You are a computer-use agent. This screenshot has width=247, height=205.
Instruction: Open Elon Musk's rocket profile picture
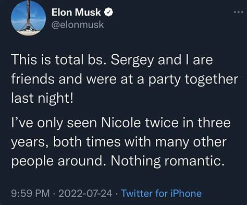(28, 18)
